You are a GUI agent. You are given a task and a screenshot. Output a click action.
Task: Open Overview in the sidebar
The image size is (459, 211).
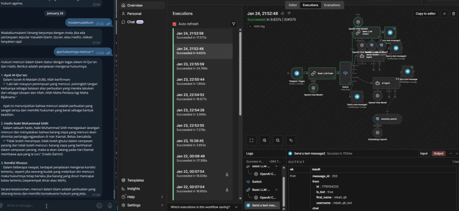tap(143, 5)
